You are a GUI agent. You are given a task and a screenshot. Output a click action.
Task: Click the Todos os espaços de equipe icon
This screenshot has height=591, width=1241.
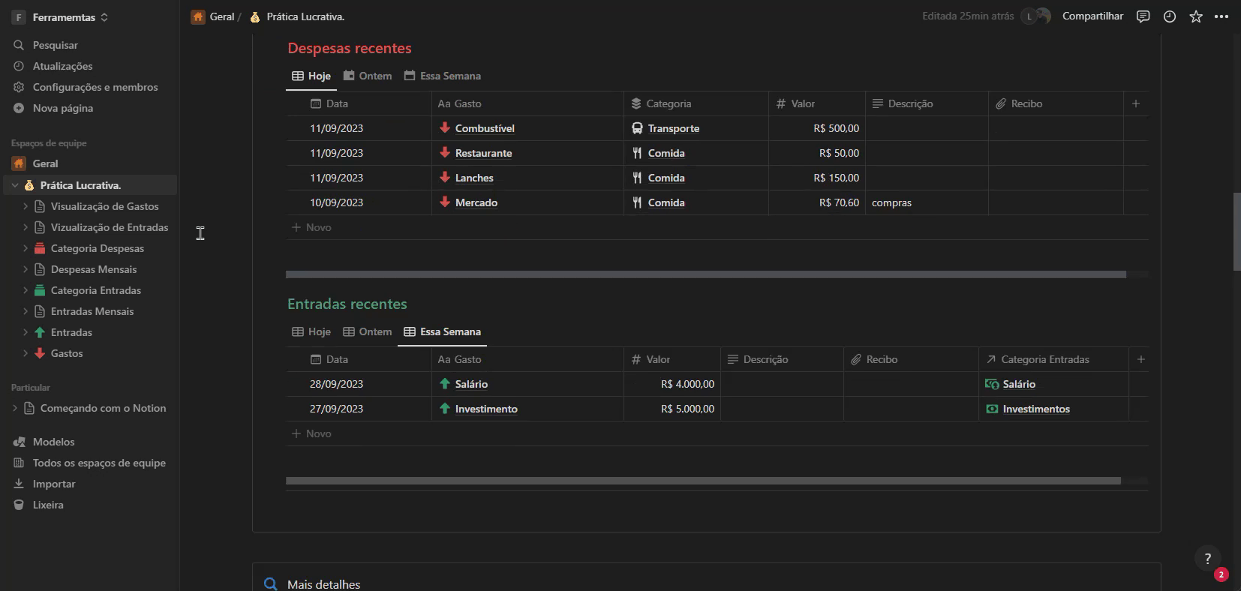tap(19, 463)
